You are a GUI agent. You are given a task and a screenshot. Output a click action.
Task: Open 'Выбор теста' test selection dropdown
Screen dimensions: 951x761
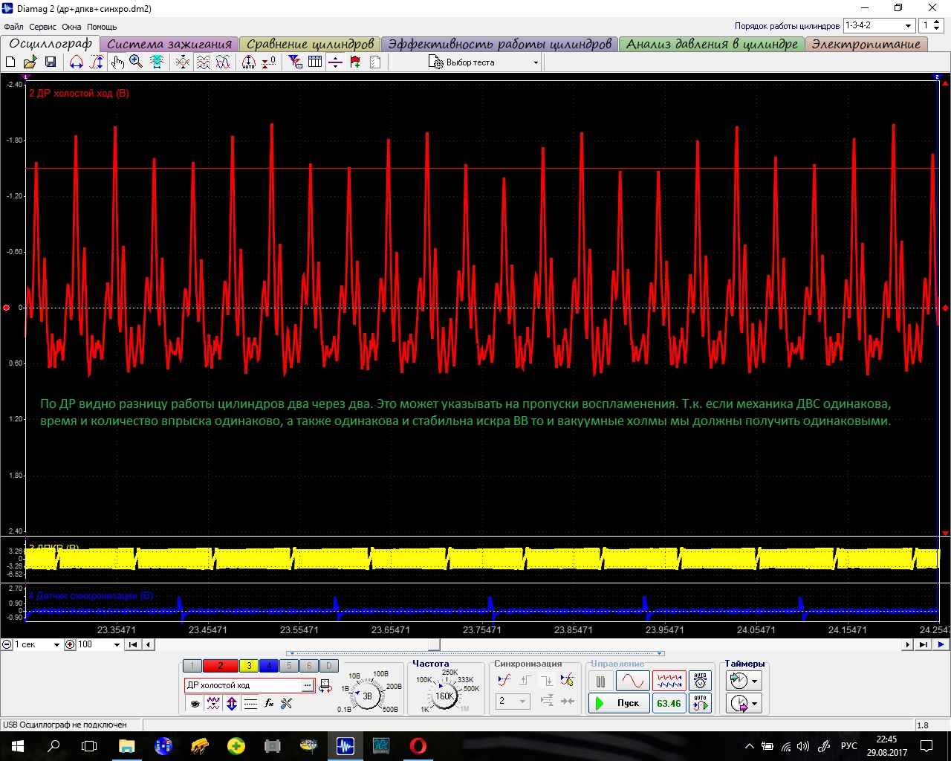(x=483, y=62)
